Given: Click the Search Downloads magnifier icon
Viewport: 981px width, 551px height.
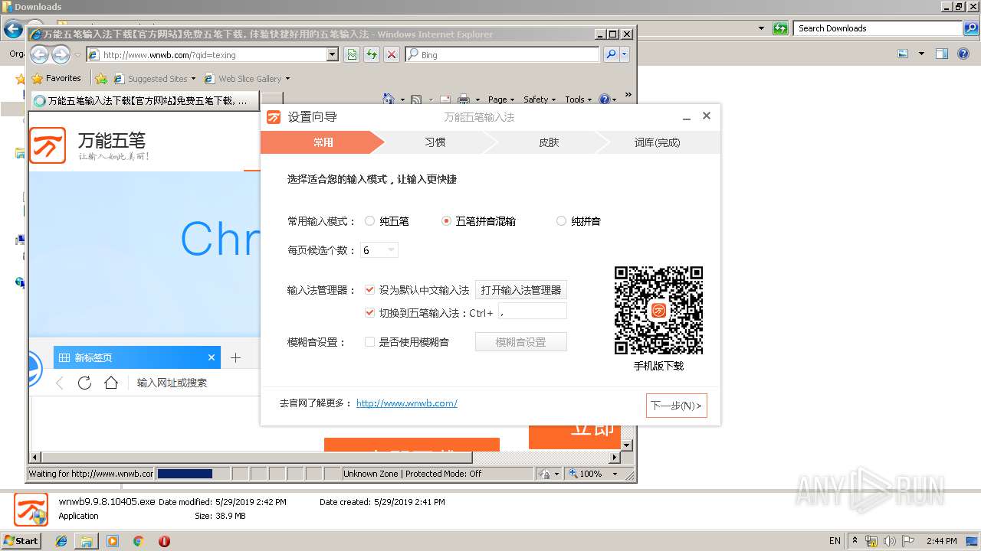Looking at the screenshot, I should tap(970, 28).
